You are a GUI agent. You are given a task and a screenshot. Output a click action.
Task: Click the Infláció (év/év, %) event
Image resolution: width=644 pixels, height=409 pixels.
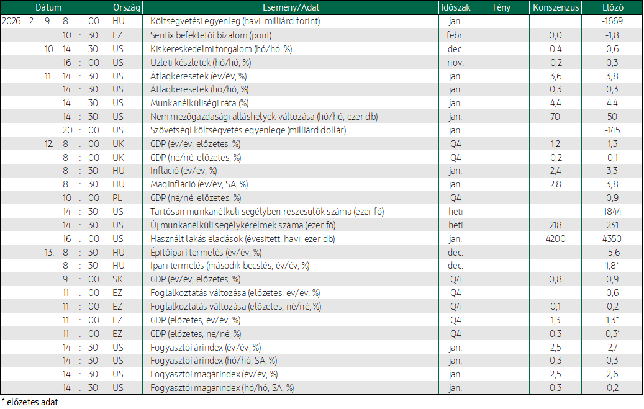[x=183, y=171]
